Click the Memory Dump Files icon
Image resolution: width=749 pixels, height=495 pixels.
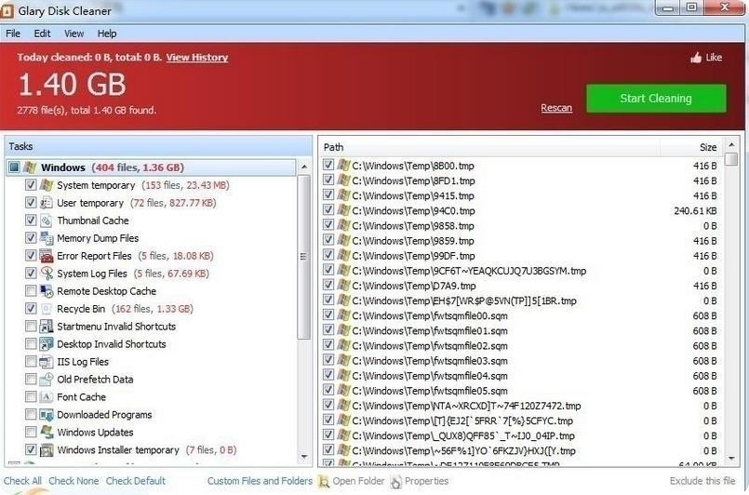click(47, 238)
